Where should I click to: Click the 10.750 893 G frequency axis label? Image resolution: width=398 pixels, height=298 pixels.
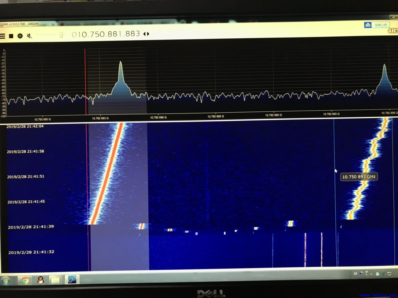click(331, 114)
